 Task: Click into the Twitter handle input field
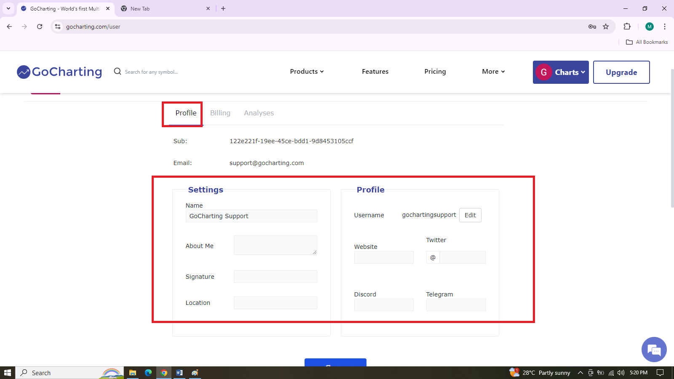point(462,257)
